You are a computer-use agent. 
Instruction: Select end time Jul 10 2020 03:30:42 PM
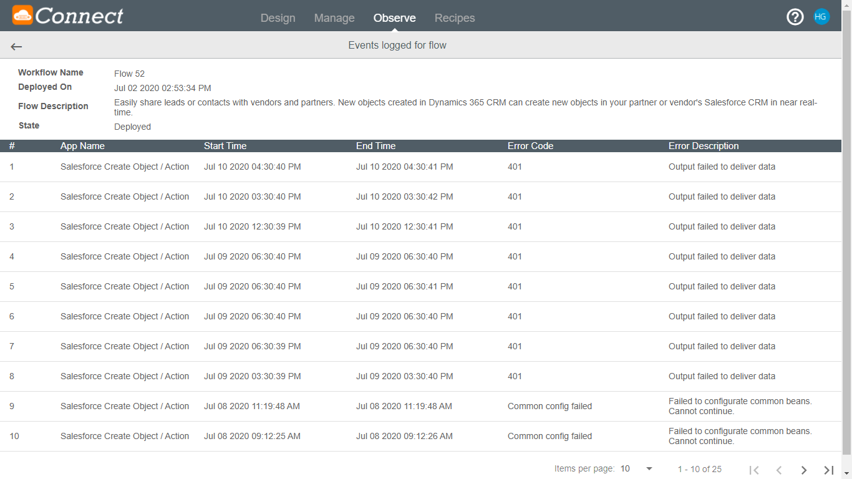point(405,196)
